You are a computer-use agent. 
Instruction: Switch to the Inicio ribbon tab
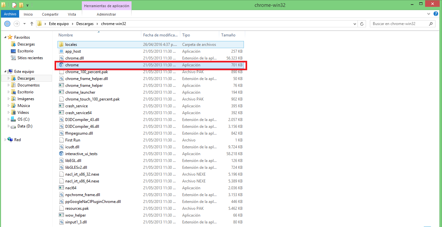tap(28, 14)
